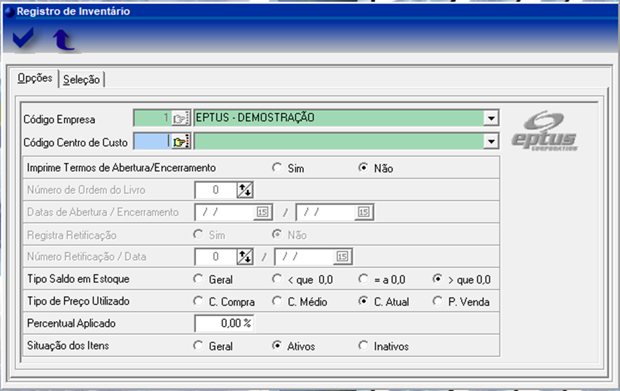
Task: Click the Número de Ordem spinner icon
Action: pyautogui.click(x=245, y=190)
